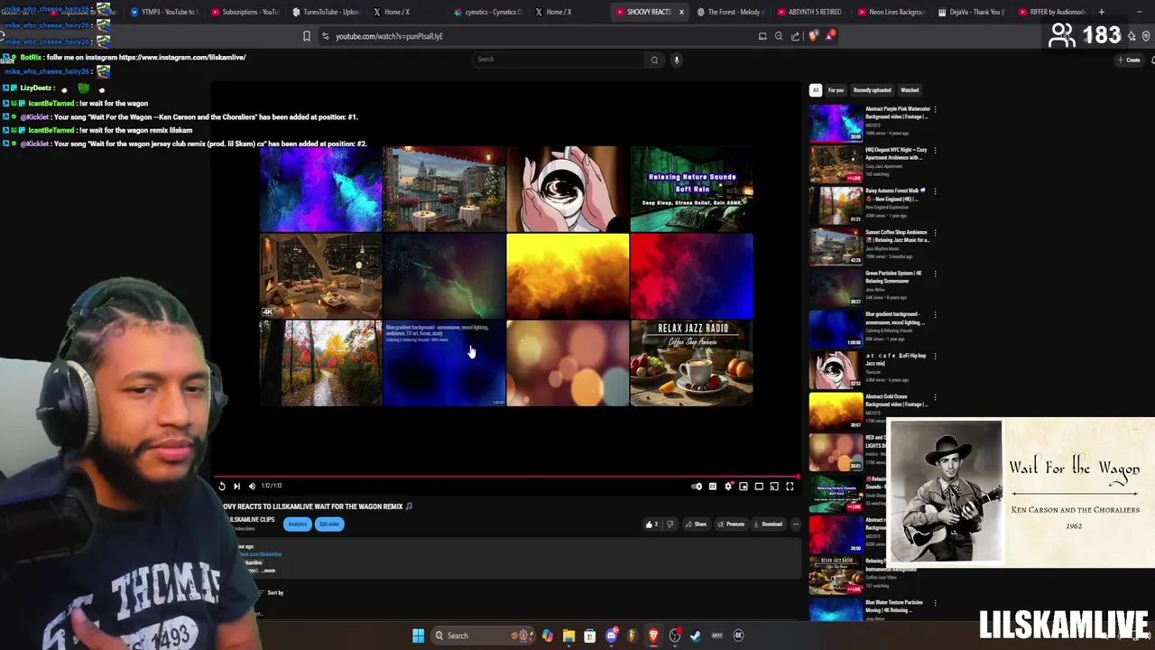Open the Windows Start menu
Screen dimensions: 1155x650
[418, 636]
